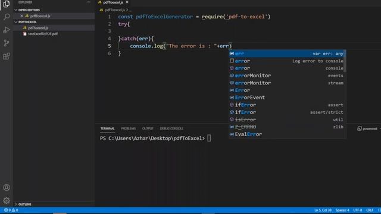The image size is (381, 214).
Task: Click pdfToexcel.js breadcrumb item
Action: point(114,10)
